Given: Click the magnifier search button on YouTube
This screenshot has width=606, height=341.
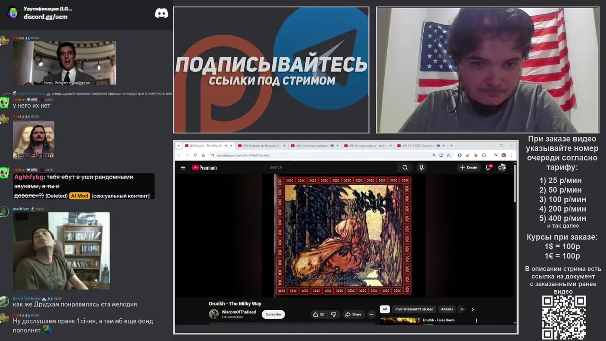Looking at the screenshot, I should [x=405, y=167].
